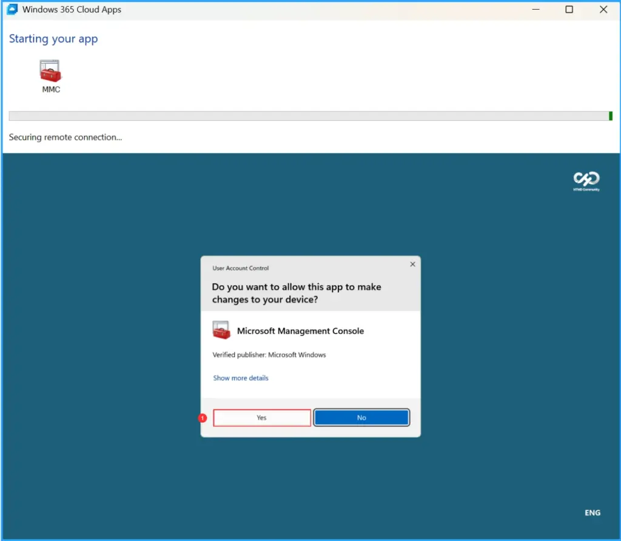Click 'Verified publisher: Microsoft Windows' text
The height and width of the screenshot is (541, 621).
[269, 355]
